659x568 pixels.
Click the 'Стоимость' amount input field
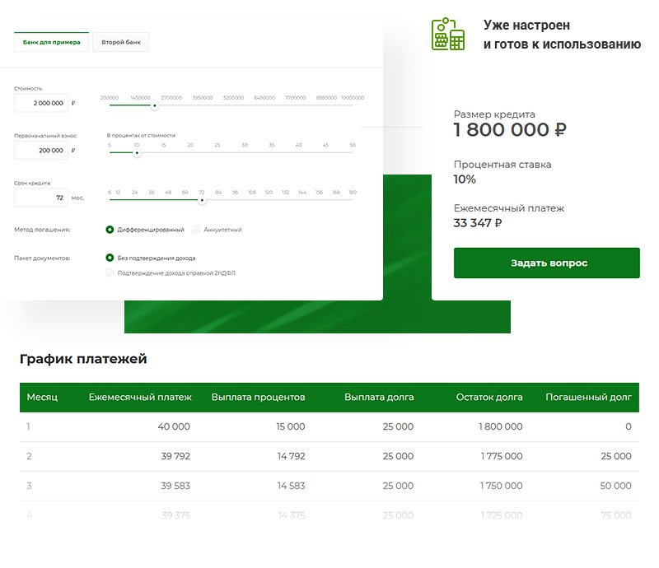41,103
